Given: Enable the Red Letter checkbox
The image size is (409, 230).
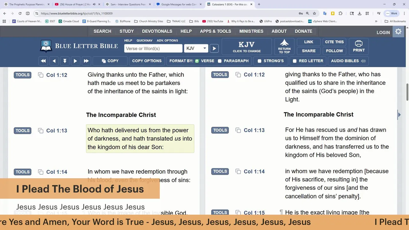Looking at the screenshot, I should point(295,61).
